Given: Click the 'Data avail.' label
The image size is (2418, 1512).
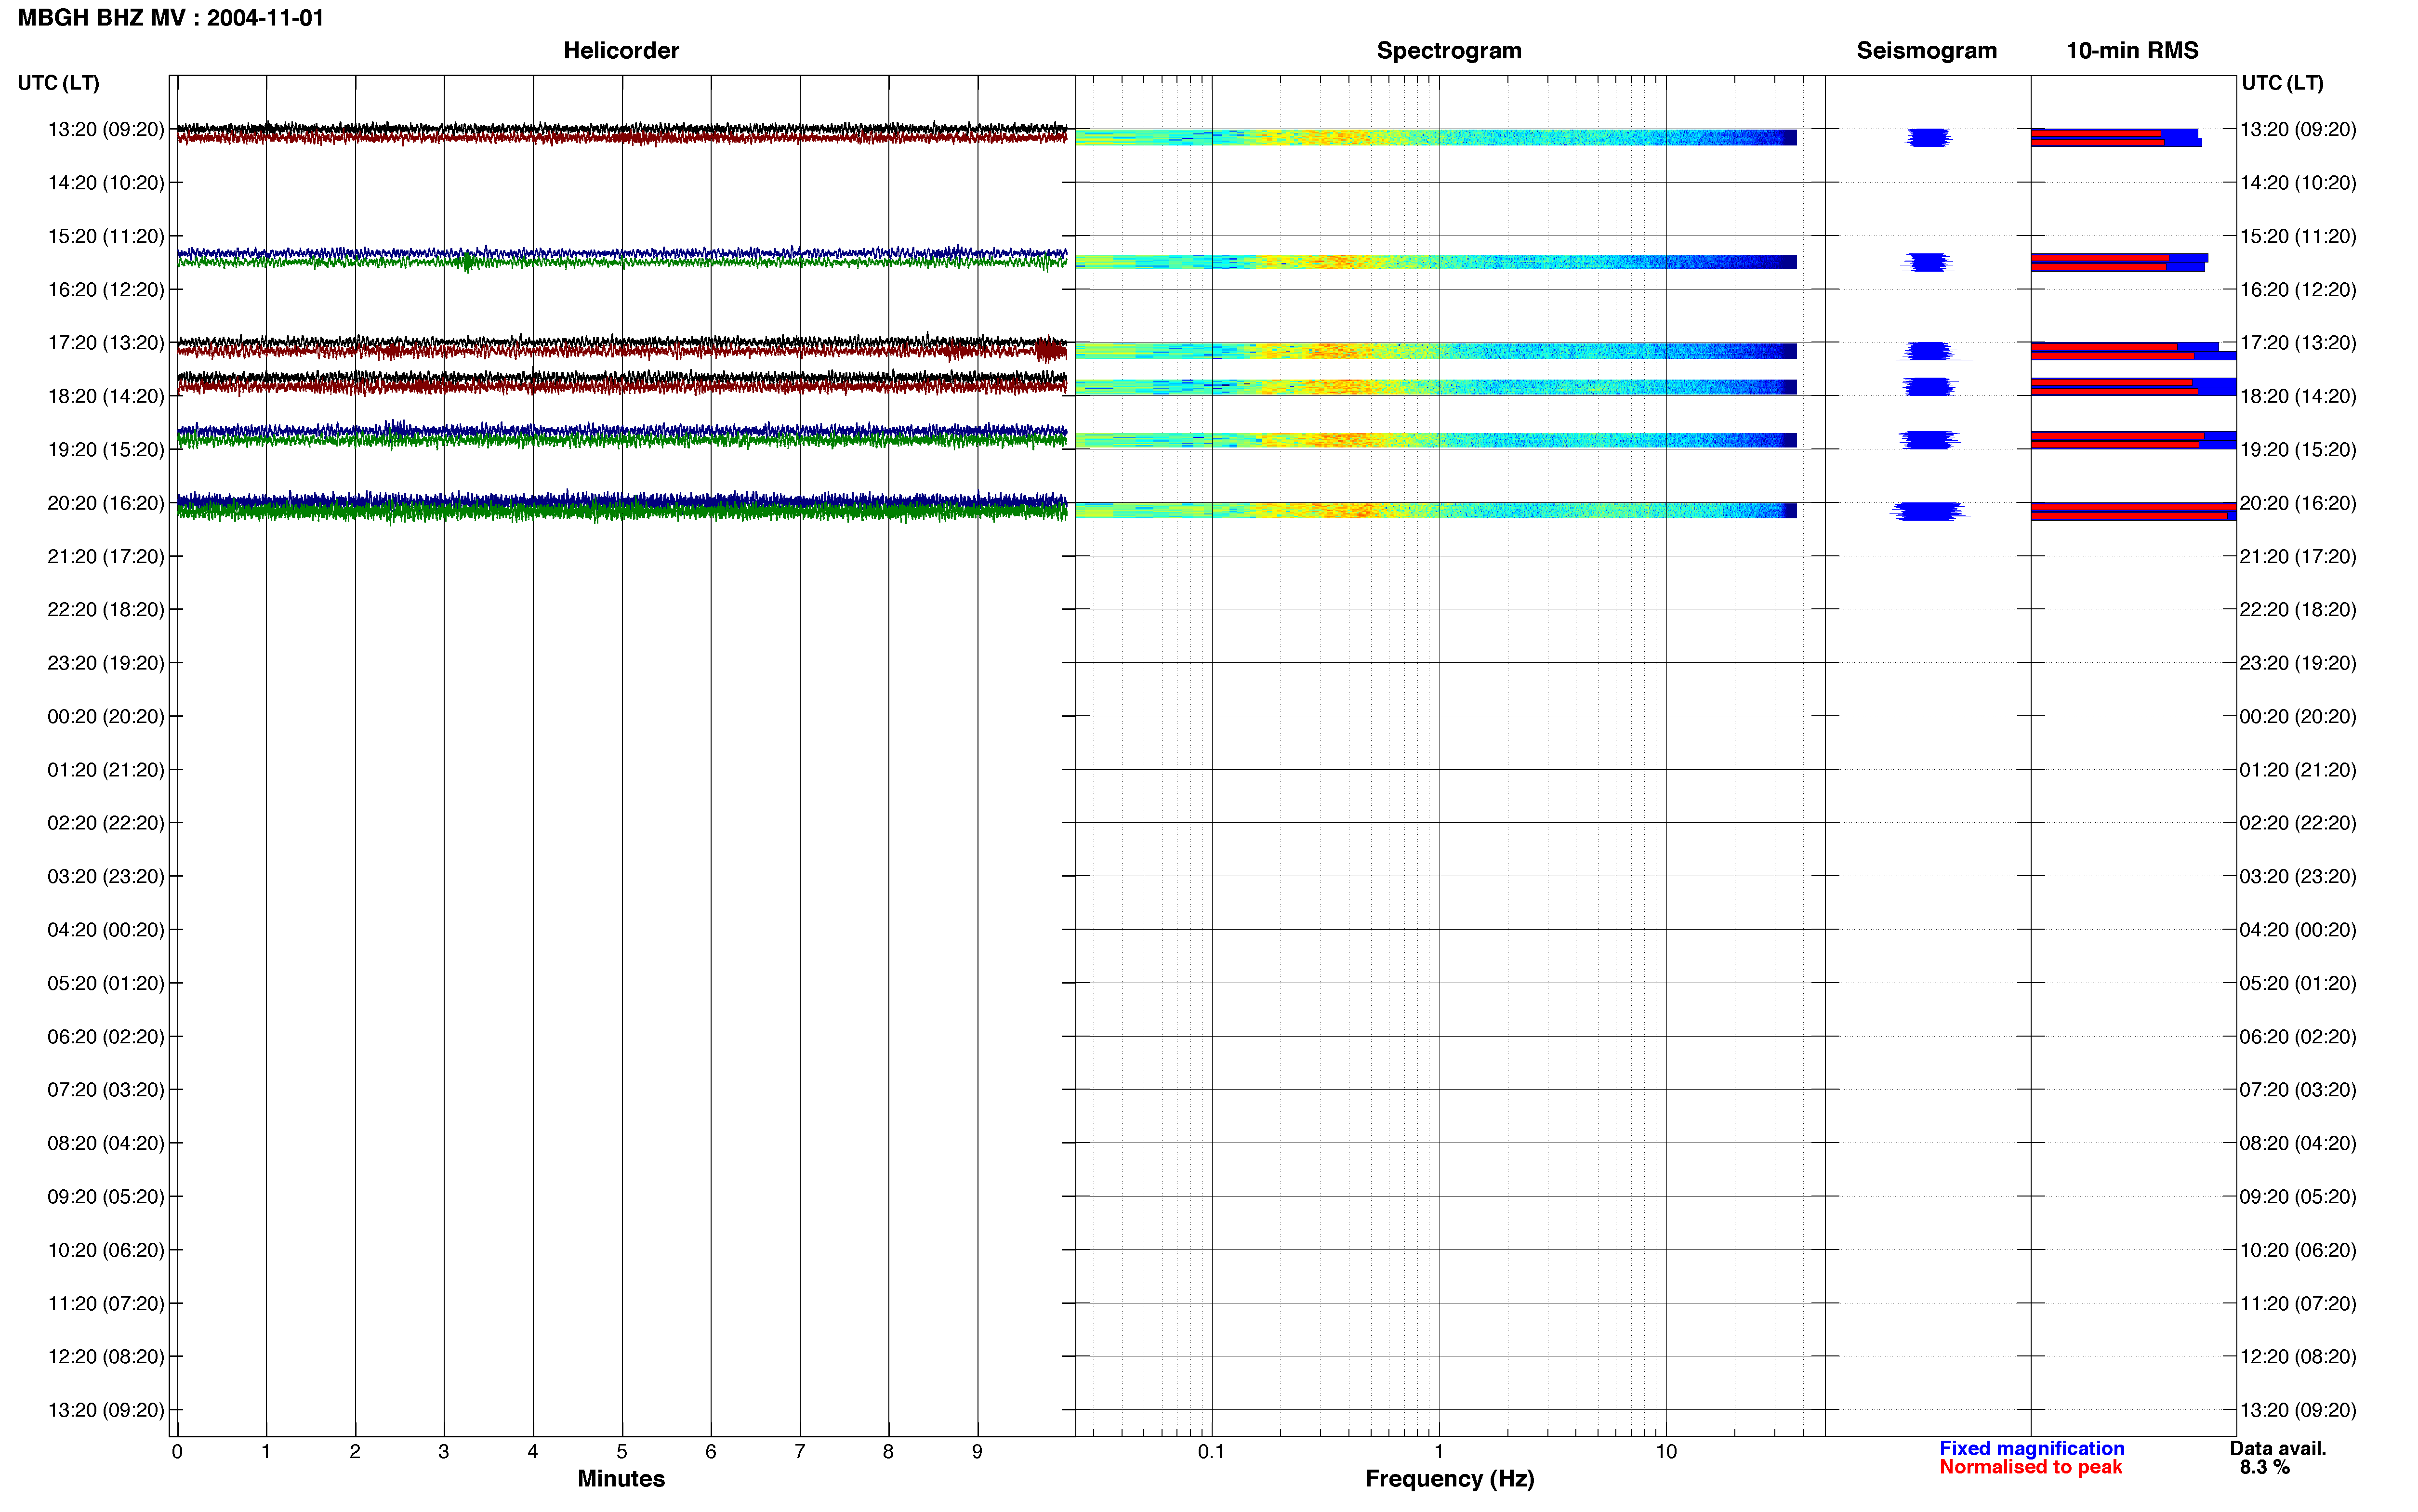Looking at the screenshot, I should pos(2278,1448).
